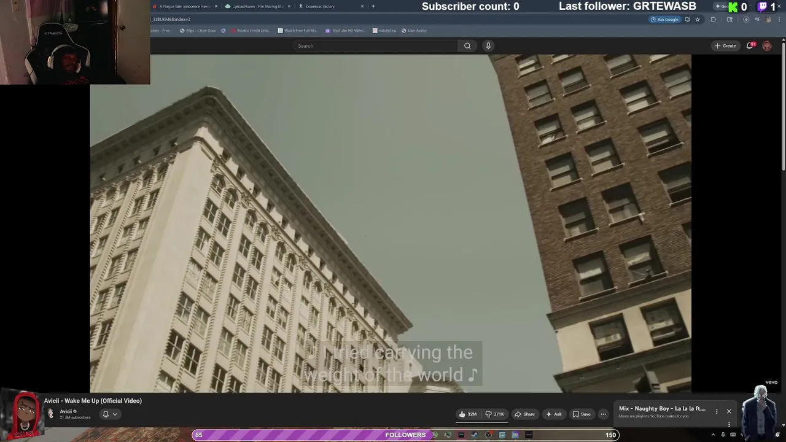Switch to the UploadHaven File Sharing tab
Viewport: 786px width, 442px height.
(x=257, y=6)
